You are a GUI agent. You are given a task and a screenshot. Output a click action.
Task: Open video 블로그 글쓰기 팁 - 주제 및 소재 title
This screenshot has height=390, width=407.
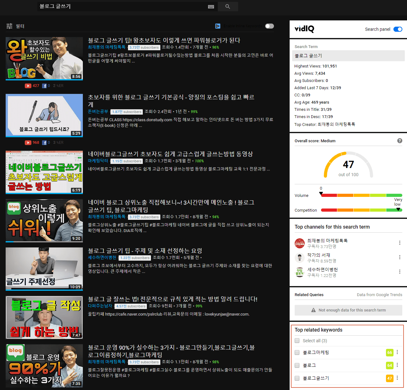[x=145, y=251]
